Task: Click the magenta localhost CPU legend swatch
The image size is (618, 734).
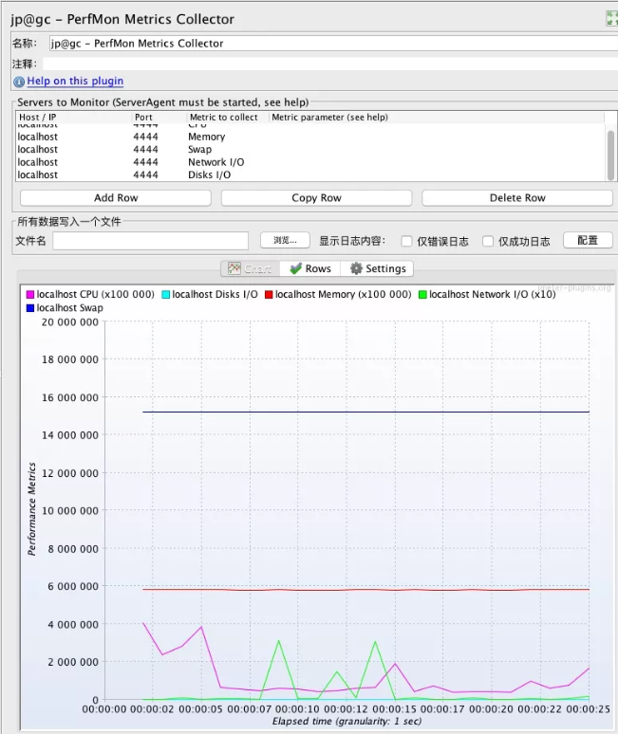Action: tap(30, 294)
